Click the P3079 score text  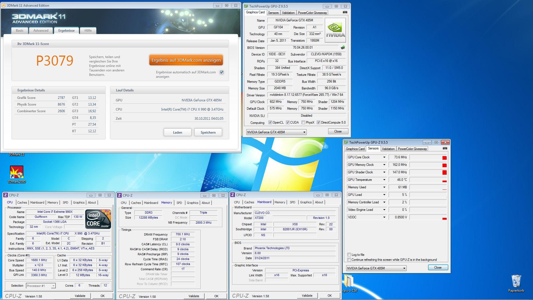tap(55, 61)
